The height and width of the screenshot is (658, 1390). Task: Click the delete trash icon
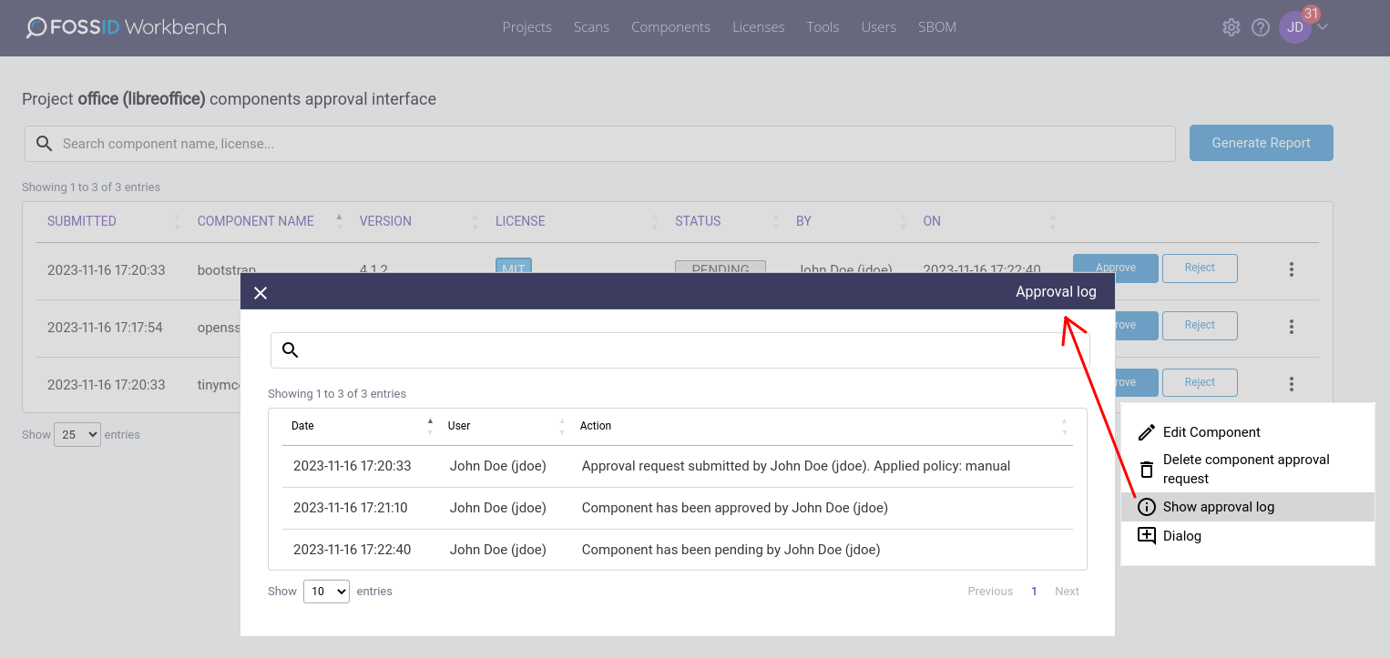[x=1147, y=470]
